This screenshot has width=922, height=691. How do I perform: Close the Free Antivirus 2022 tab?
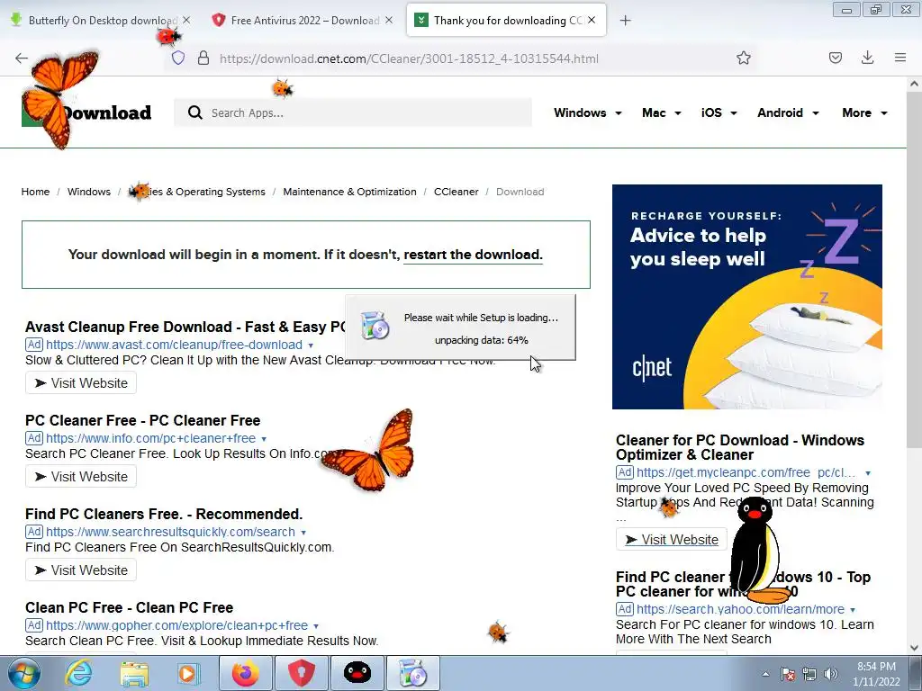coord(389,20)
